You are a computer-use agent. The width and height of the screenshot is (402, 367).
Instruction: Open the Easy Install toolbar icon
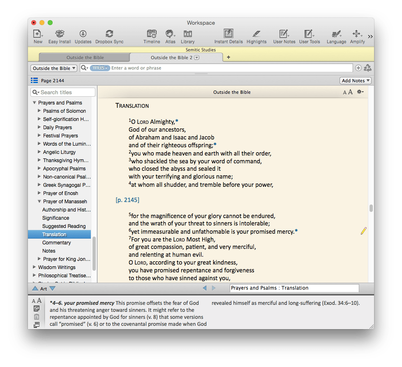[60, 34]
